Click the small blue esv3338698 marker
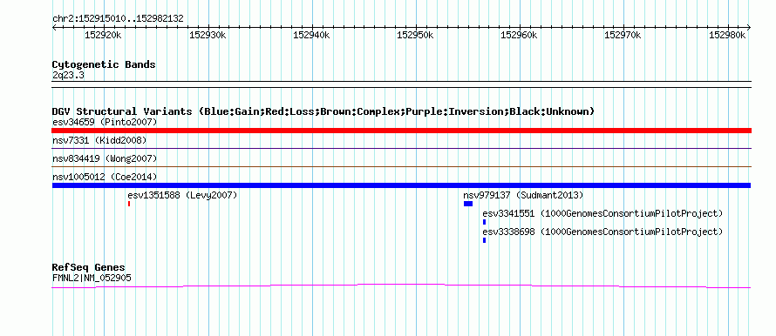This screenshot has width=776, height=336. (x=484, y=240)
